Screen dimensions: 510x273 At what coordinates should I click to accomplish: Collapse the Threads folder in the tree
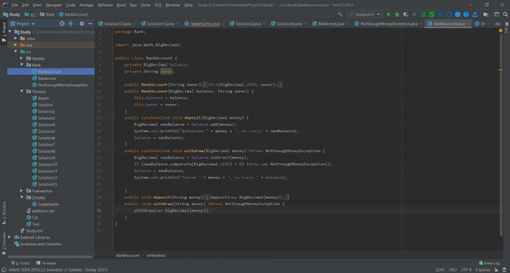(21, 91)
